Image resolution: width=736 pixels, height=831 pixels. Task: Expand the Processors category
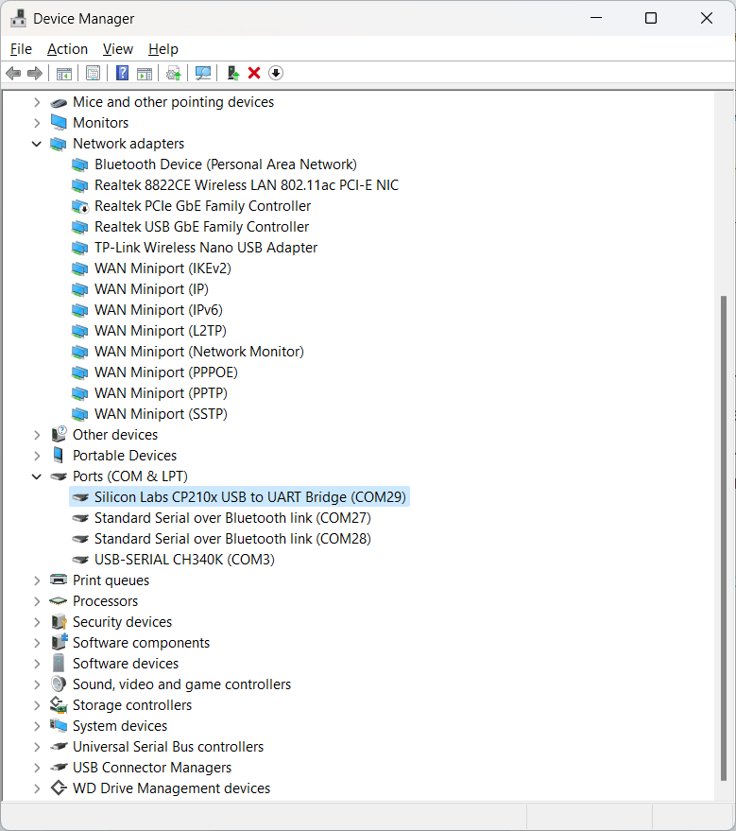[37, 601]
